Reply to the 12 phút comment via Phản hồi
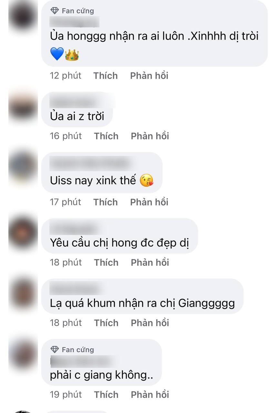The height and width of the screenshot is (413, 277). 149,76
